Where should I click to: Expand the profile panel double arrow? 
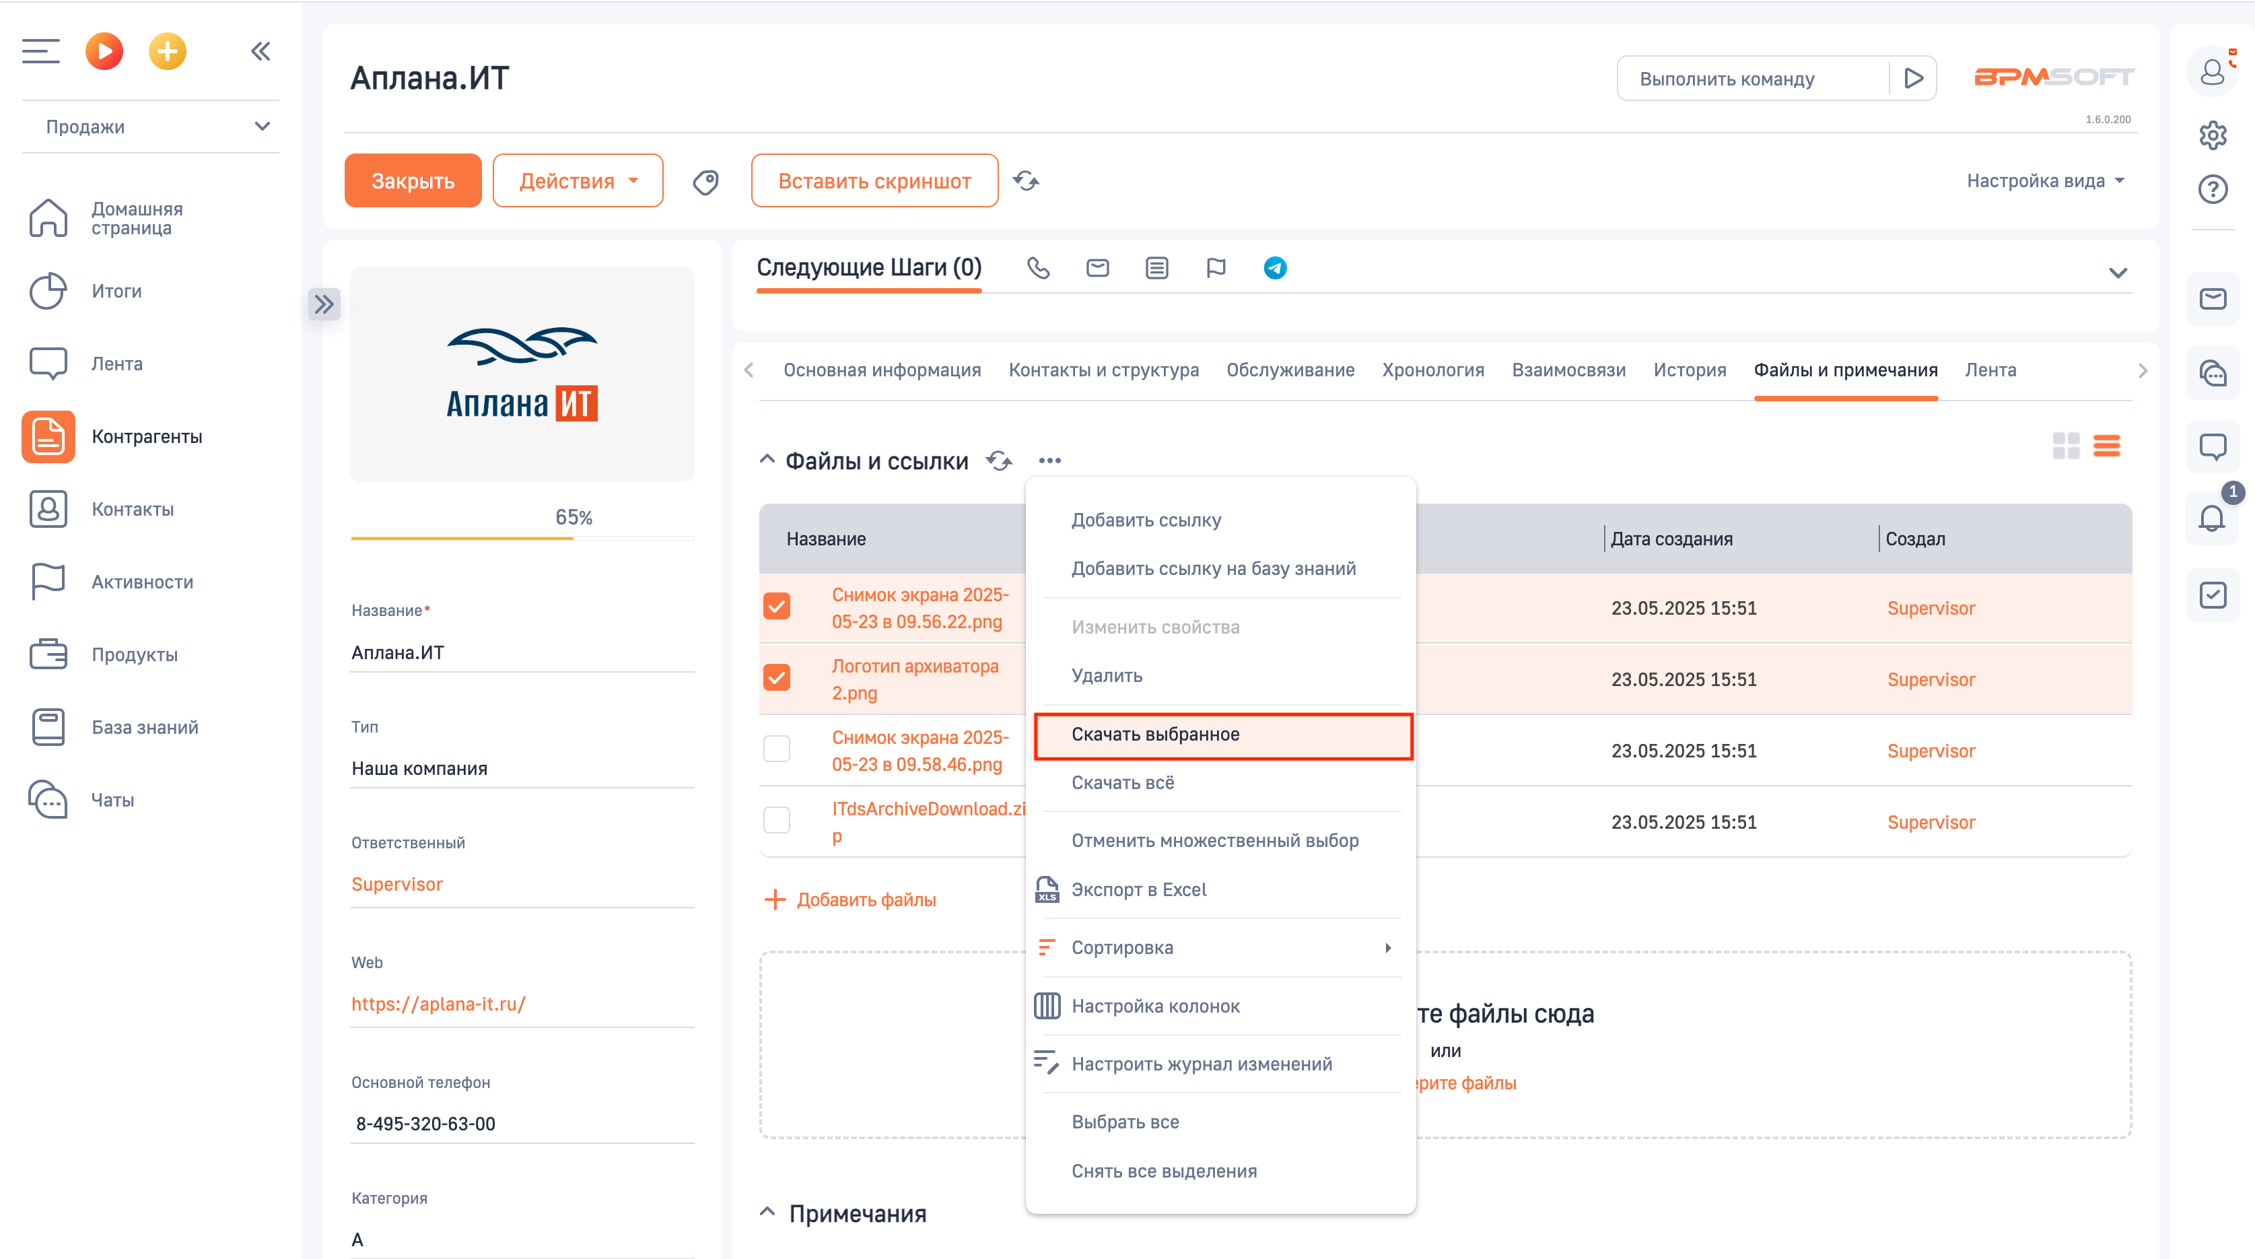[x=324, y=305]
